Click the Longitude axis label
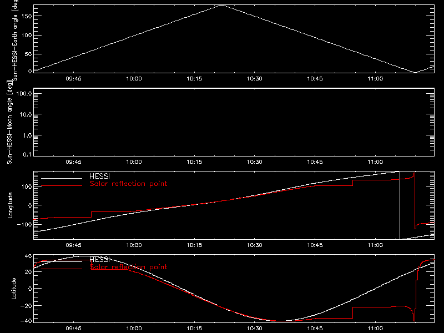 coord(10,205)
